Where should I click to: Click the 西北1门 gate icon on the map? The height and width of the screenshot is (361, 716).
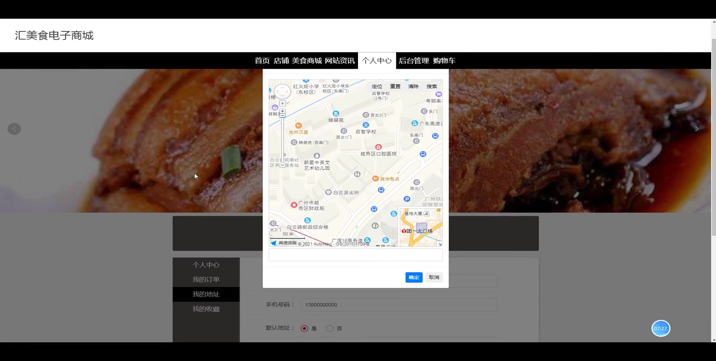click(343, 131)
